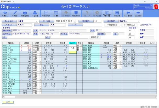Click the F9 help question mark icon
The width and height of the screenshot is (159, 108).
(x=87, y=13)
